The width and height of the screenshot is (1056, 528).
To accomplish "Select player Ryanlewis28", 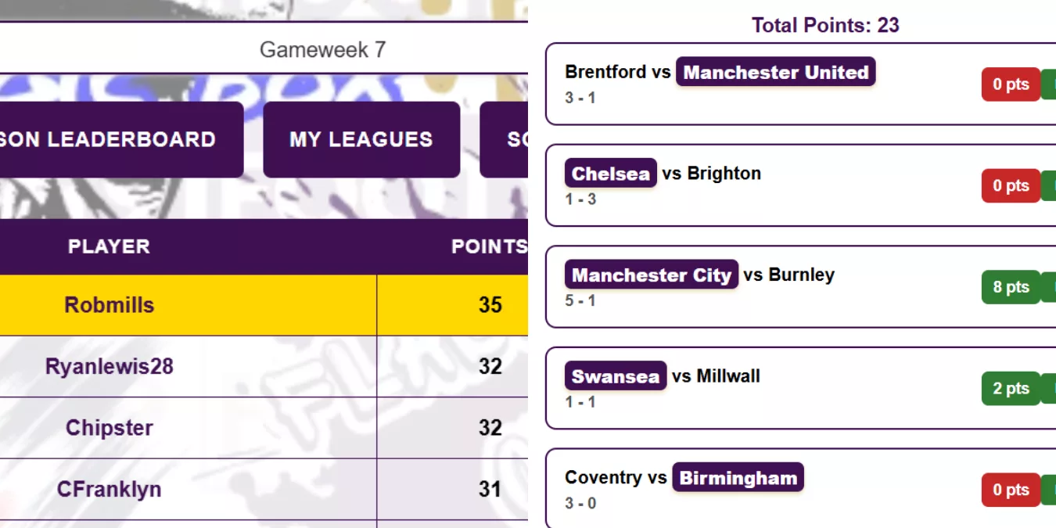I will tap(110, 366).
